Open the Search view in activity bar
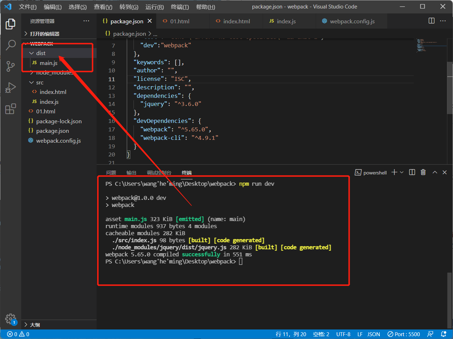Viewport: 453px width, 339px height. coord(11,45)
